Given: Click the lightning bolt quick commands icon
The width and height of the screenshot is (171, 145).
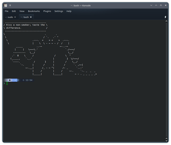Looking at the screenshot, I should [x=165, y=17].
